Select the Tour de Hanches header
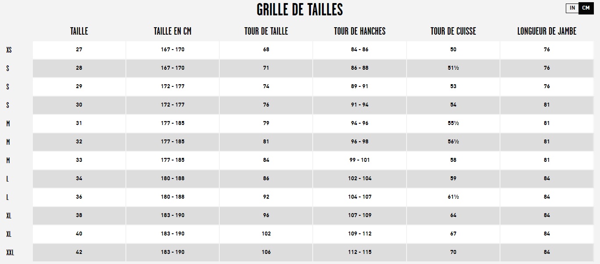 coord(360,31)
